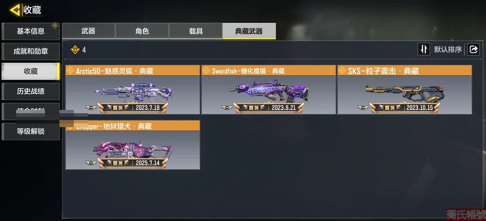486x221 pixels.
Task: Select 历史战绩 in the sidebar
Action: coord(30,91)
